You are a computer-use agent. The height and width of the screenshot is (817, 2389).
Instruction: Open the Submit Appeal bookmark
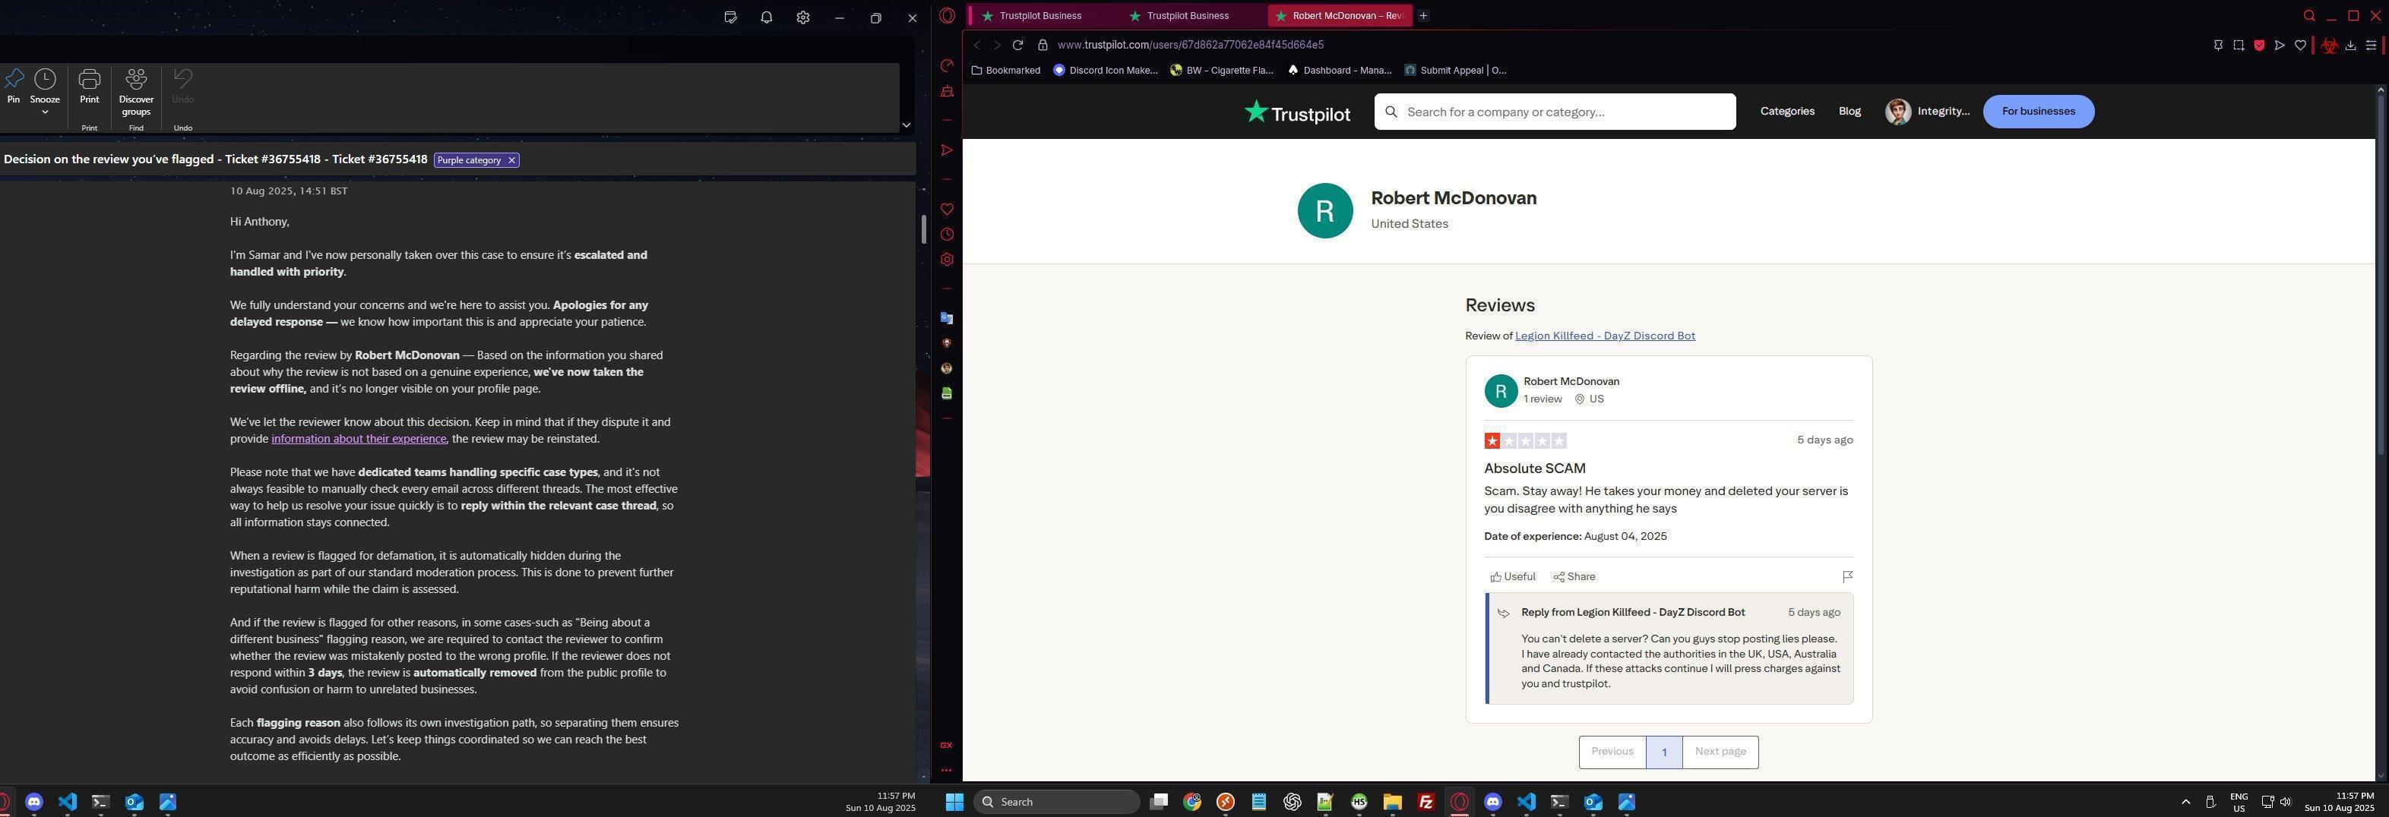(1455, 71)
